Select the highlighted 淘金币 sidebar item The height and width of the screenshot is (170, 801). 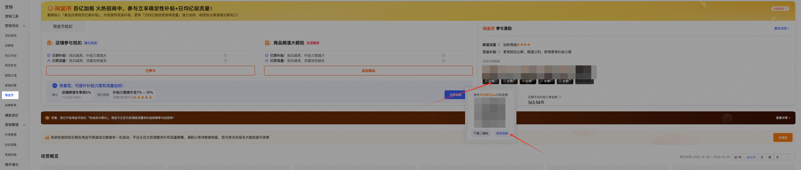click(x=10, y=95)
